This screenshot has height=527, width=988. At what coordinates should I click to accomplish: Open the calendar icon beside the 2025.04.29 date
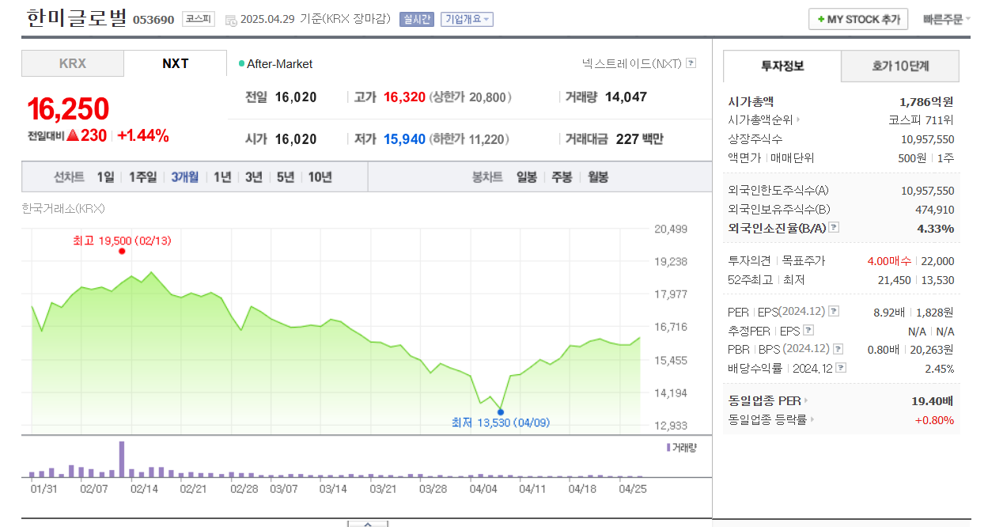click(230, 20)
